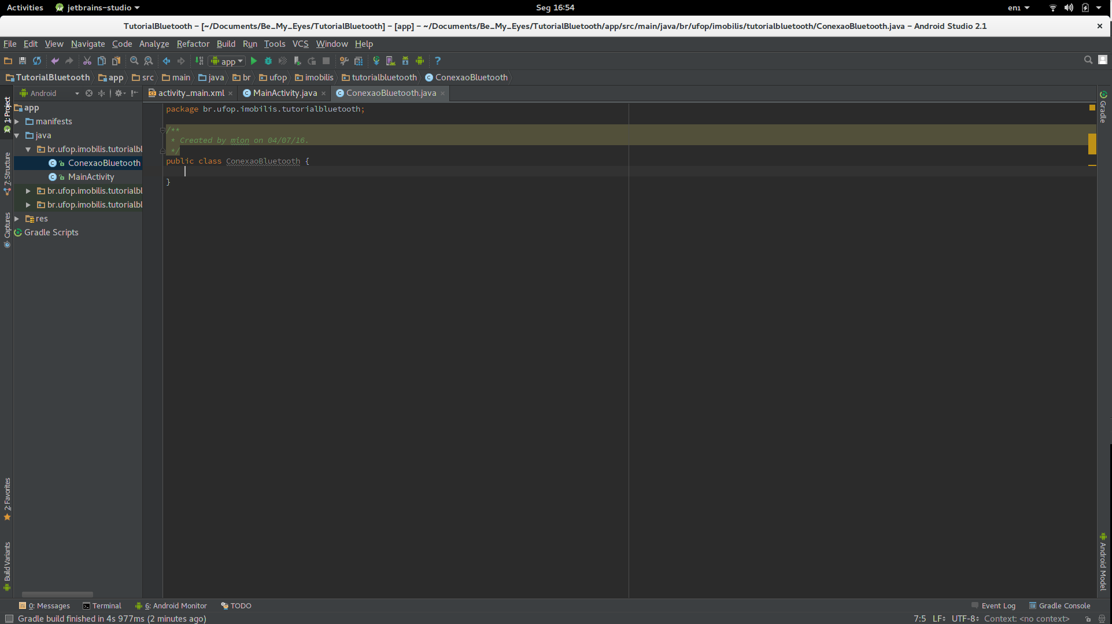Open the 6: Android Monitor tool window
Screen dimensions: 1112x624
click(171, 605)
